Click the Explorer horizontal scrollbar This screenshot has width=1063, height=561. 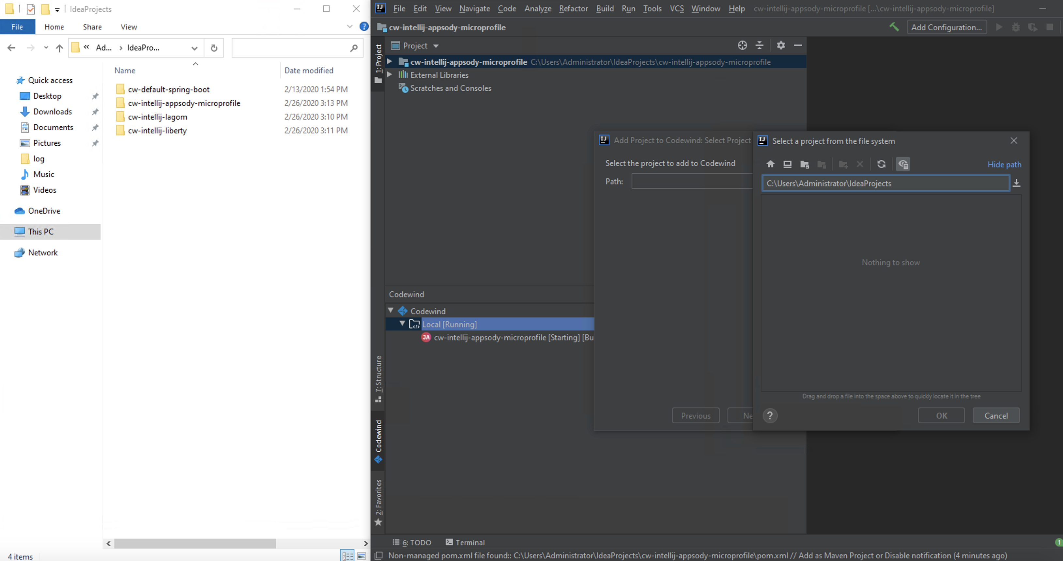(195, 543)
